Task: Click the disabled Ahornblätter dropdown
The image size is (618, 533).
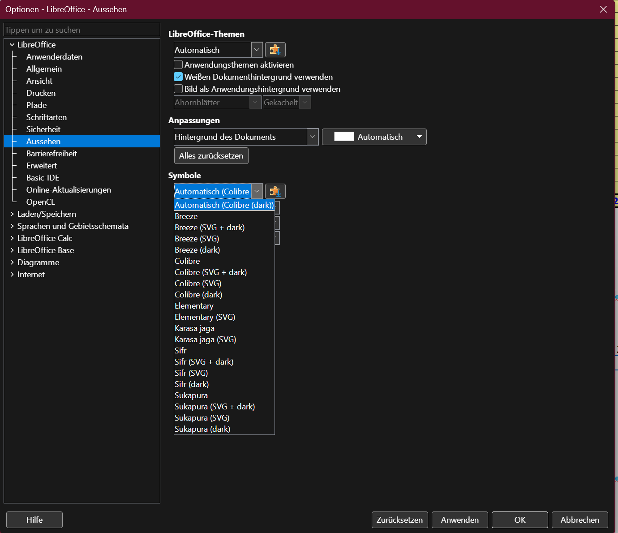Action: [x=217, y=102]
